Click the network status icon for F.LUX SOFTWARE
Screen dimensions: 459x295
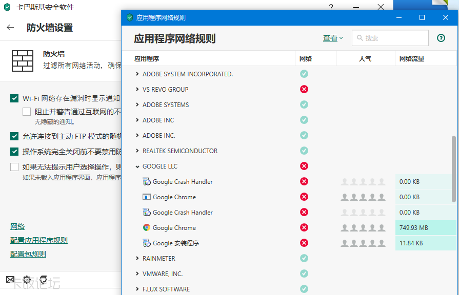pos(304,289)
